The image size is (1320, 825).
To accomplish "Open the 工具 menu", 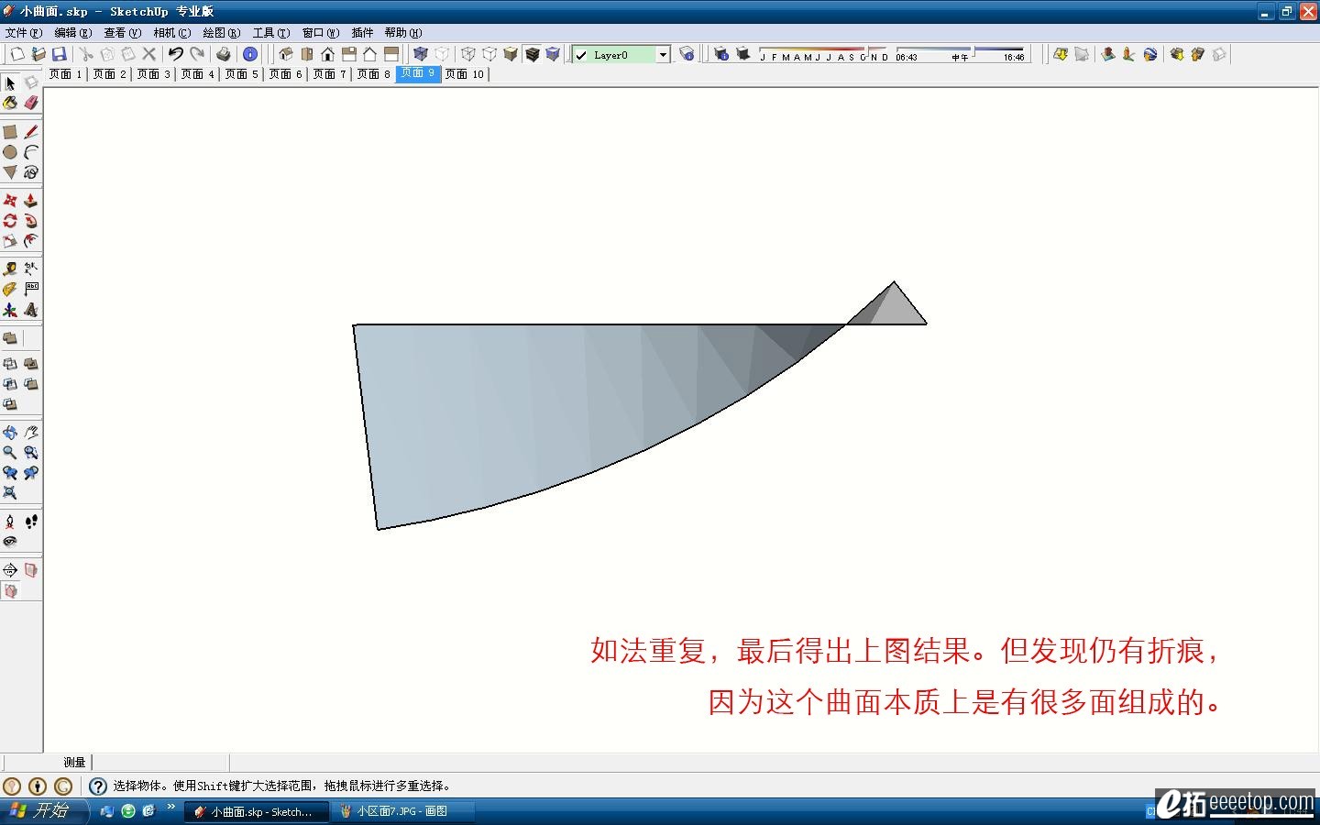I will click(x=271, y=32).
